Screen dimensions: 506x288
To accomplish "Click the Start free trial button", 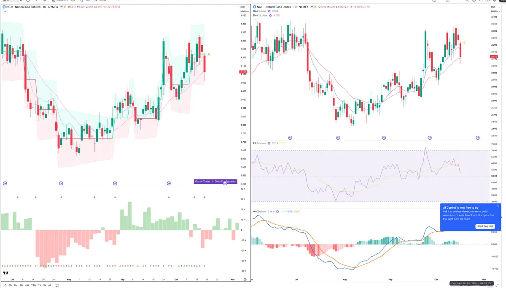I will click(485, 226).
